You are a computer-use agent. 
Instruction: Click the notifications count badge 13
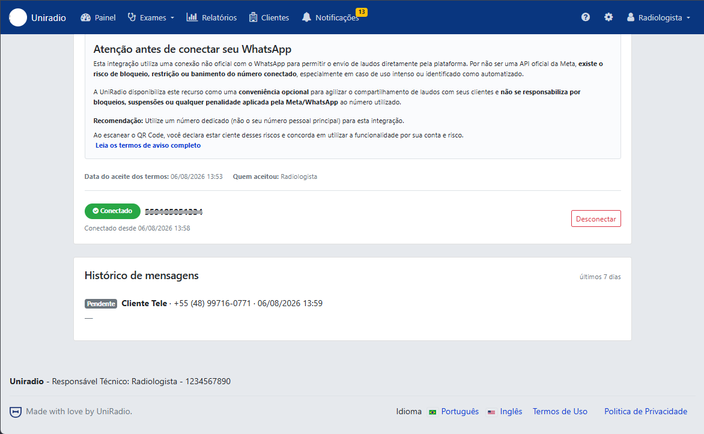(x=362, y=12)
